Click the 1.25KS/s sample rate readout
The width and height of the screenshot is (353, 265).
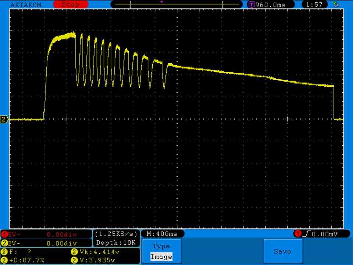pyautogui.click(x=116, y=234)
